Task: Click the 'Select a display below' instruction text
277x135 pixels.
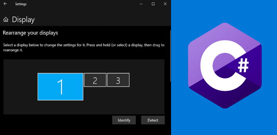Action: (84, 48)
